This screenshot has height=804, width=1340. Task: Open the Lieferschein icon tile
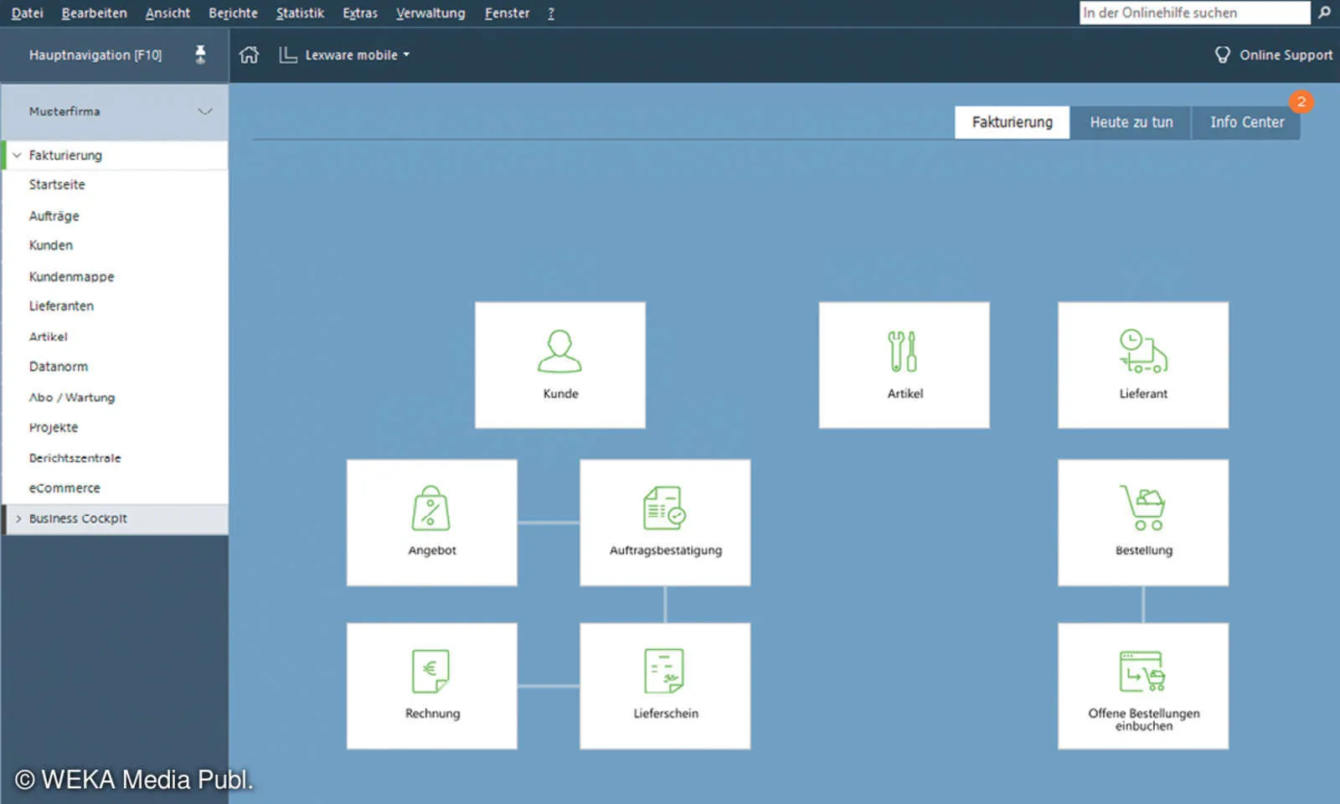tap(664, 671)
